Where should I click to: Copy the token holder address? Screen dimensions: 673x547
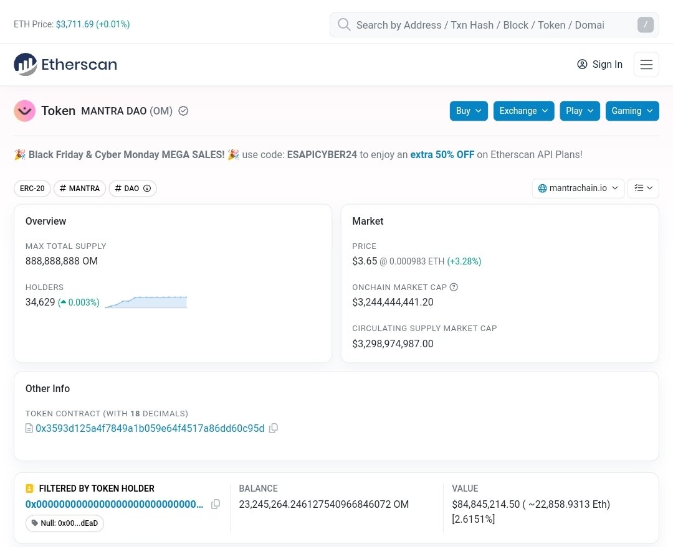coord(216,504)
